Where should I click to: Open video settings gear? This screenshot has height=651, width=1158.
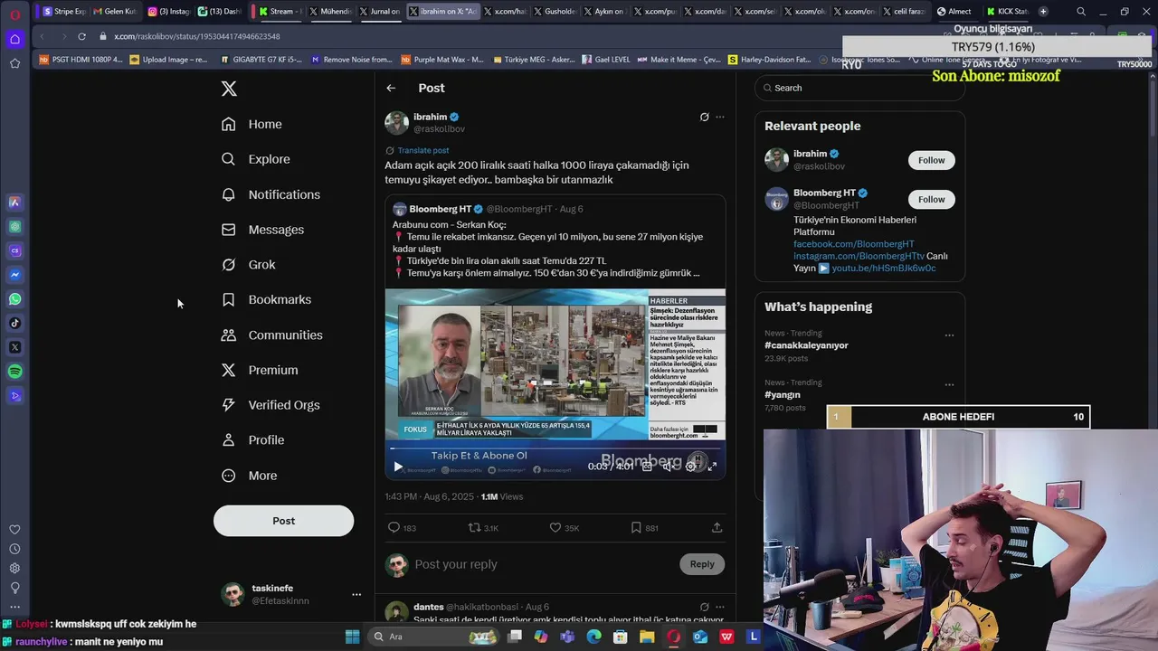point(691,467)
